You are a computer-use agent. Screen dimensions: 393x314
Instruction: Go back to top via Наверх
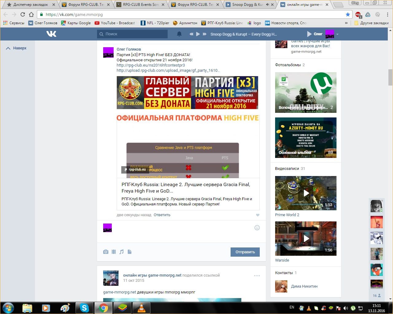pos(17,48)
